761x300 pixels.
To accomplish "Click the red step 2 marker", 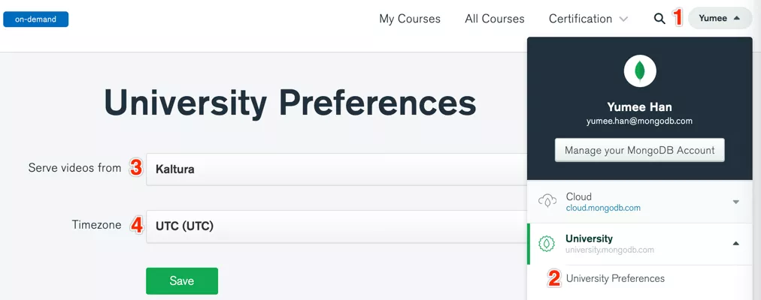I will (554, 278).
